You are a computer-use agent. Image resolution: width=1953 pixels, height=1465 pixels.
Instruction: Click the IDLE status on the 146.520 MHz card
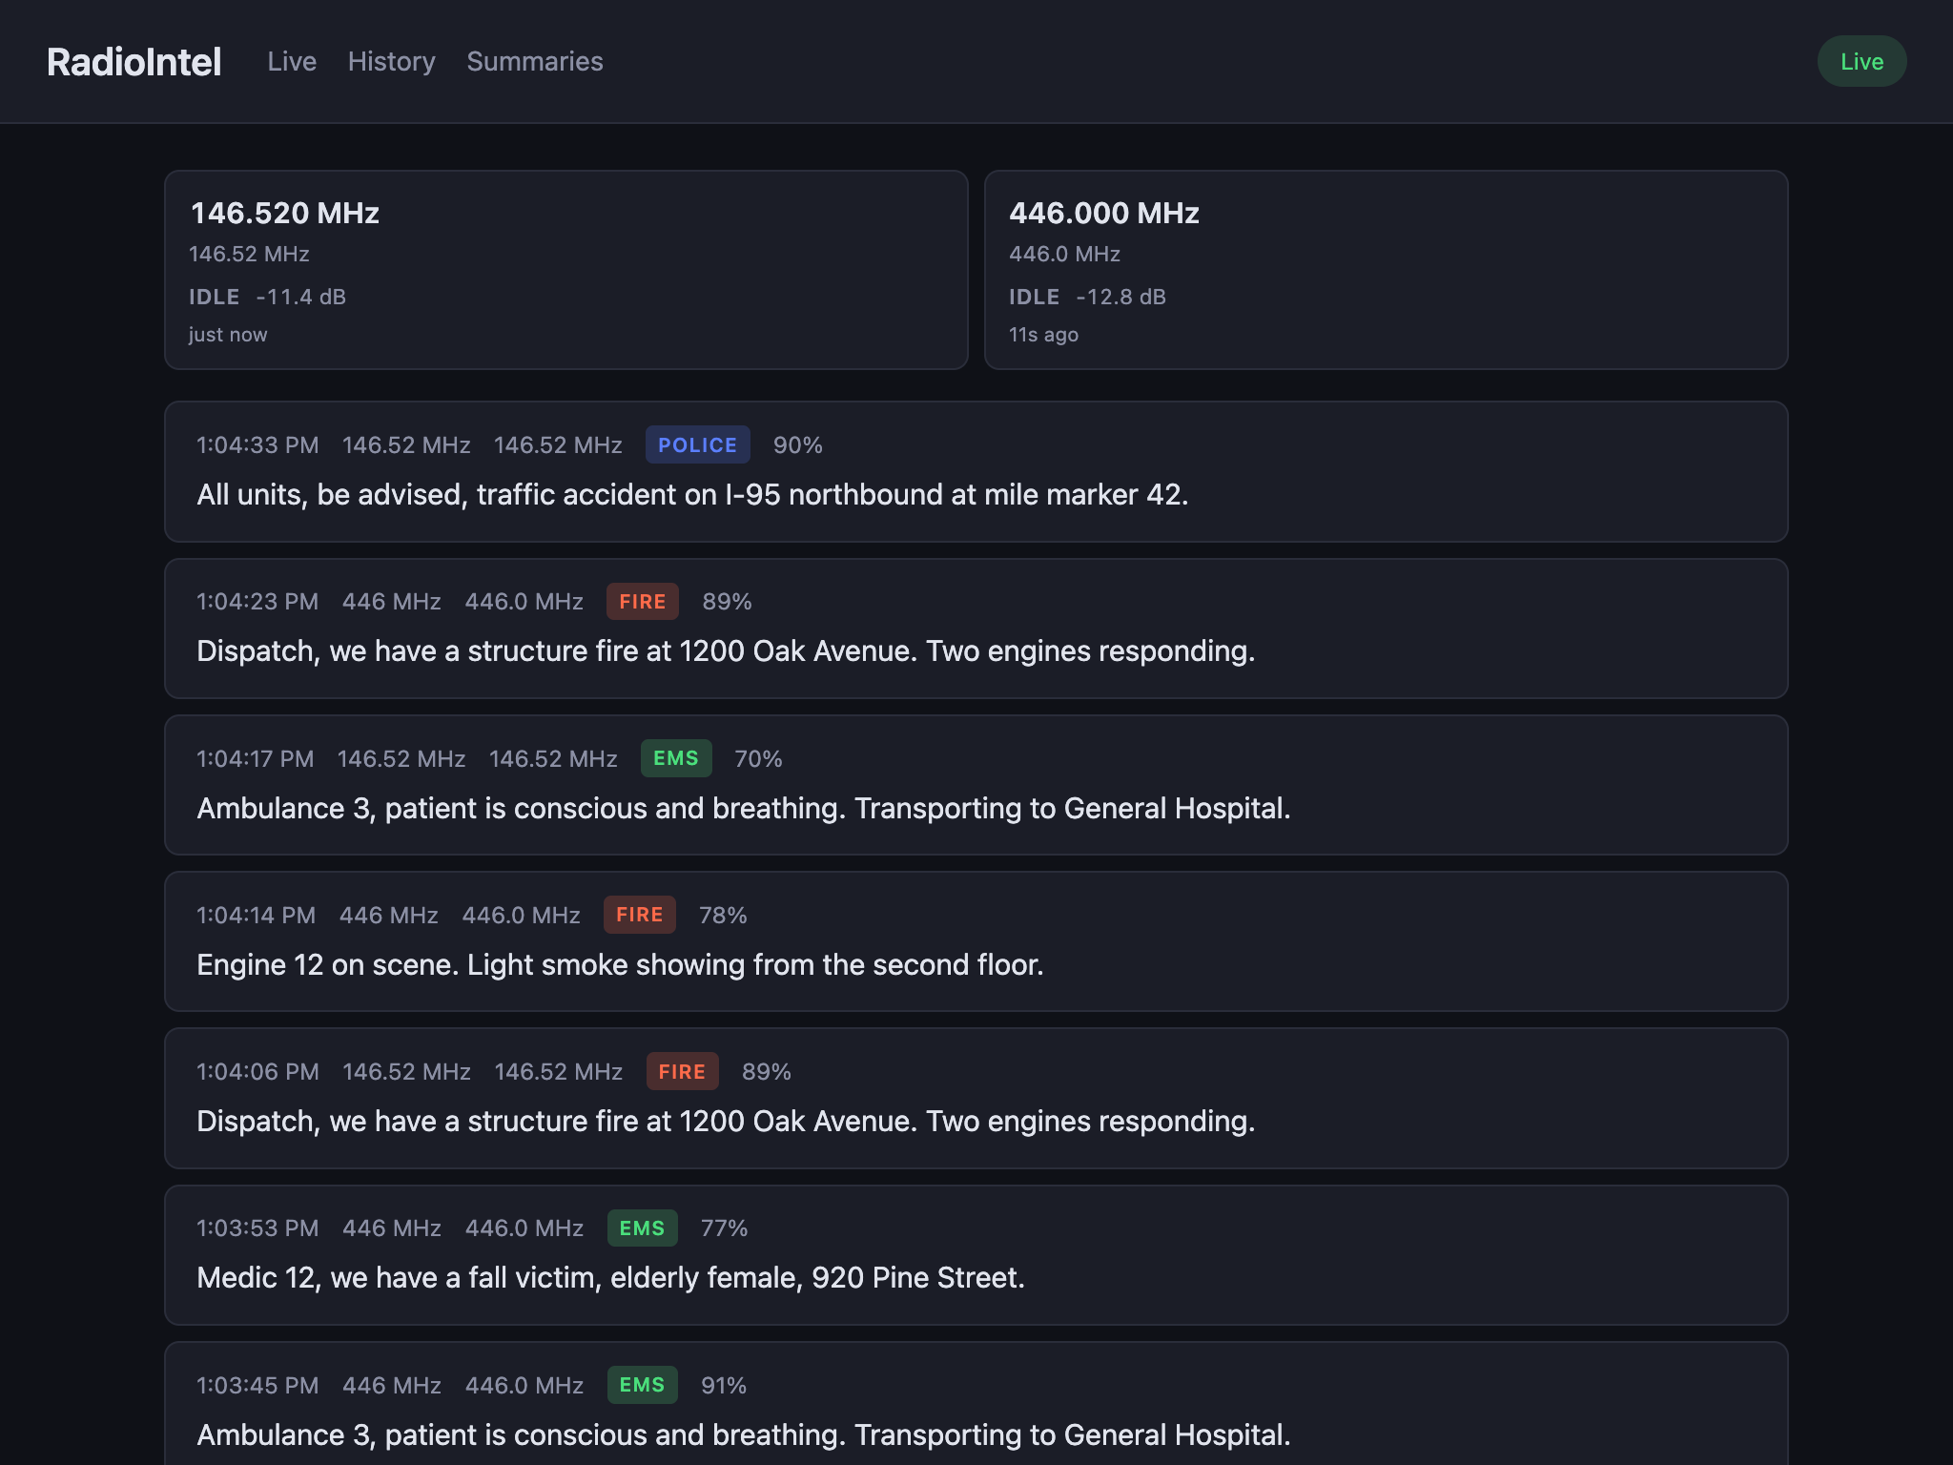click(x=214, y=297)
